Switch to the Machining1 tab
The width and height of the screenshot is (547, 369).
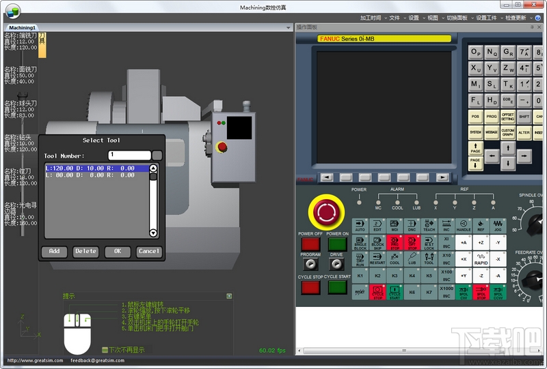pos(22,27)
